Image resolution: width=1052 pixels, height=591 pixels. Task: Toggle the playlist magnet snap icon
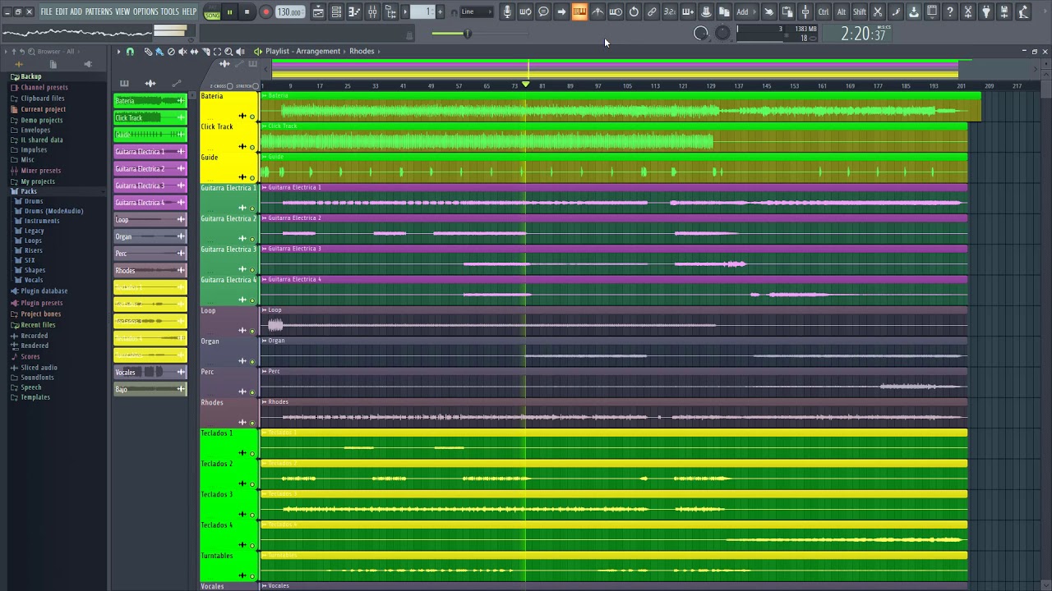coord(130,52)
